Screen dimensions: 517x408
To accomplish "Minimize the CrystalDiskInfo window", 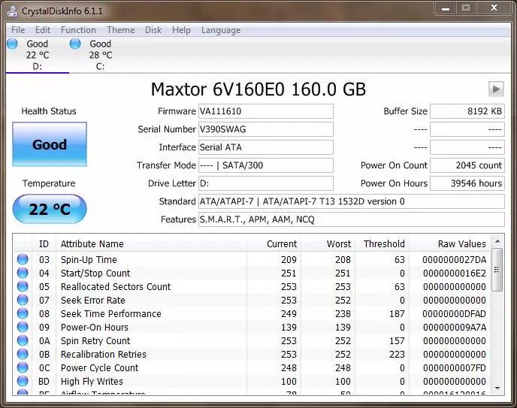I will pos(446,8).
